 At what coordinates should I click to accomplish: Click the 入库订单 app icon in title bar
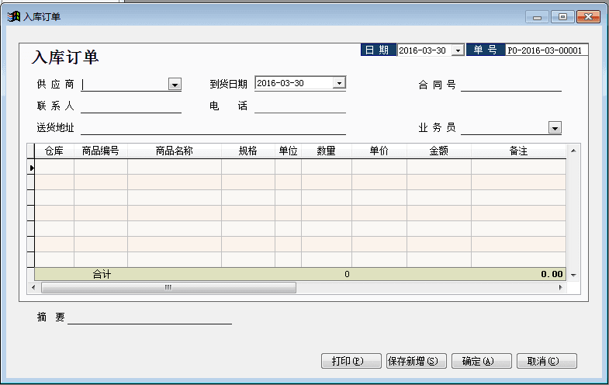[x=13, y=16]
